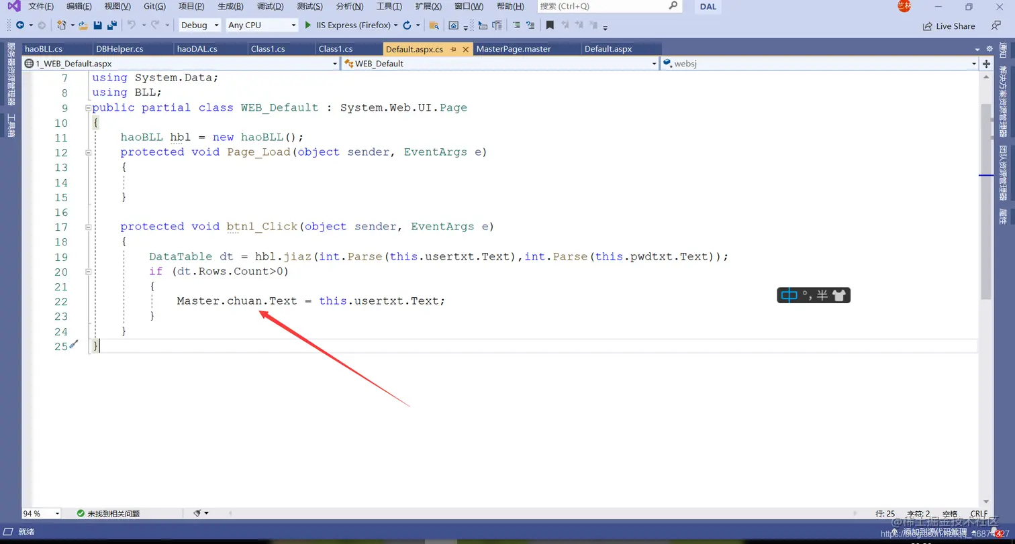Click the Visual Studio logo icon
This screenshot has height=544, width=1015.
[x=13, y=7]
